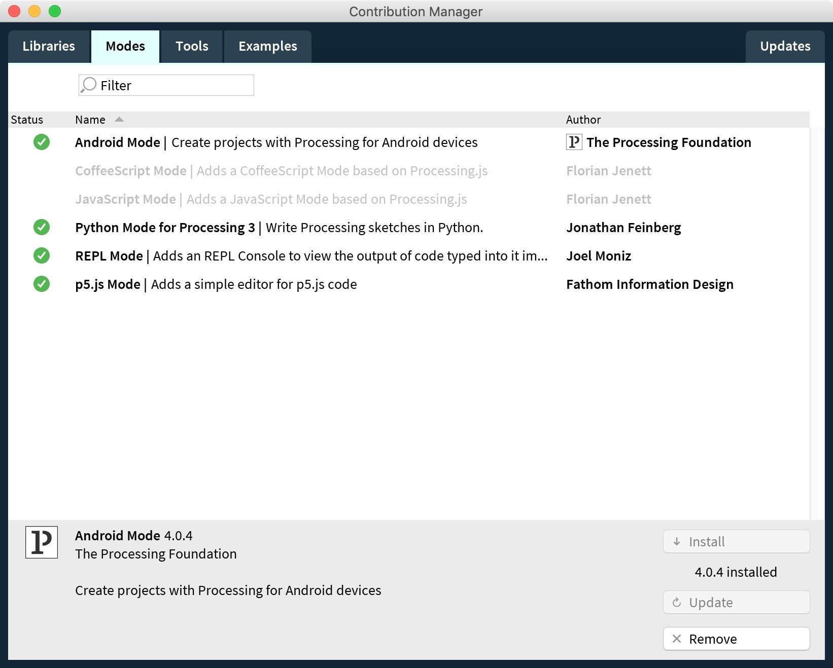The height and width of the screenshot is (668, 833).
Task: Click The Processing Foundation in details panel
Action: point(156,554)
